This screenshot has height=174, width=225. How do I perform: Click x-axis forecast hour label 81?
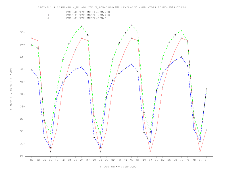(x=200, y=160)
